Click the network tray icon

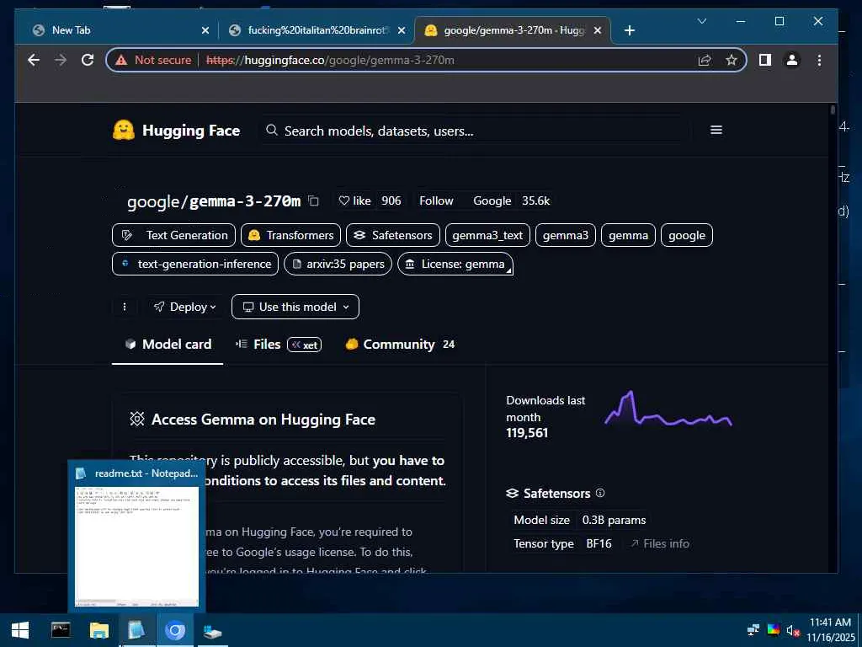click(x=753, y=630)
